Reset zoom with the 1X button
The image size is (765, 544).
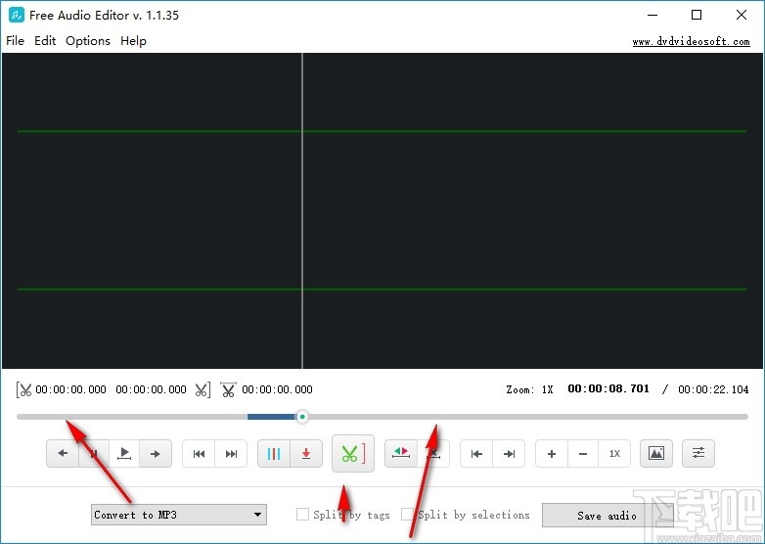614,454
